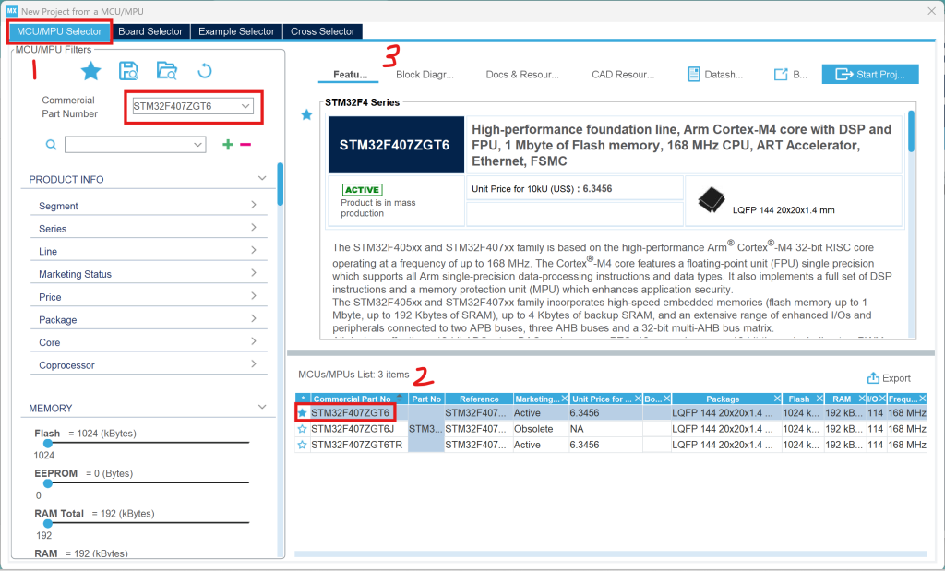Click the Part No column header
Viewport: 945px width, 571px height.
[426, 399]
